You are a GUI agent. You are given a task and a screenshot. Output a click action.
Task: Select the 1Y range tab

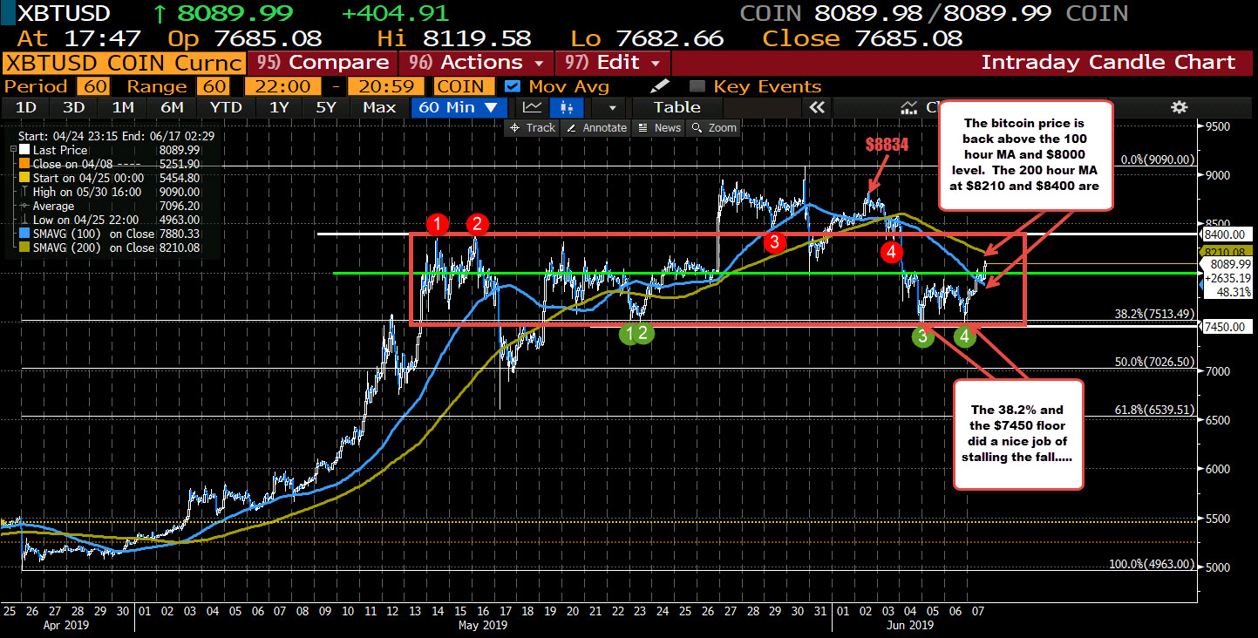(279, 107)
